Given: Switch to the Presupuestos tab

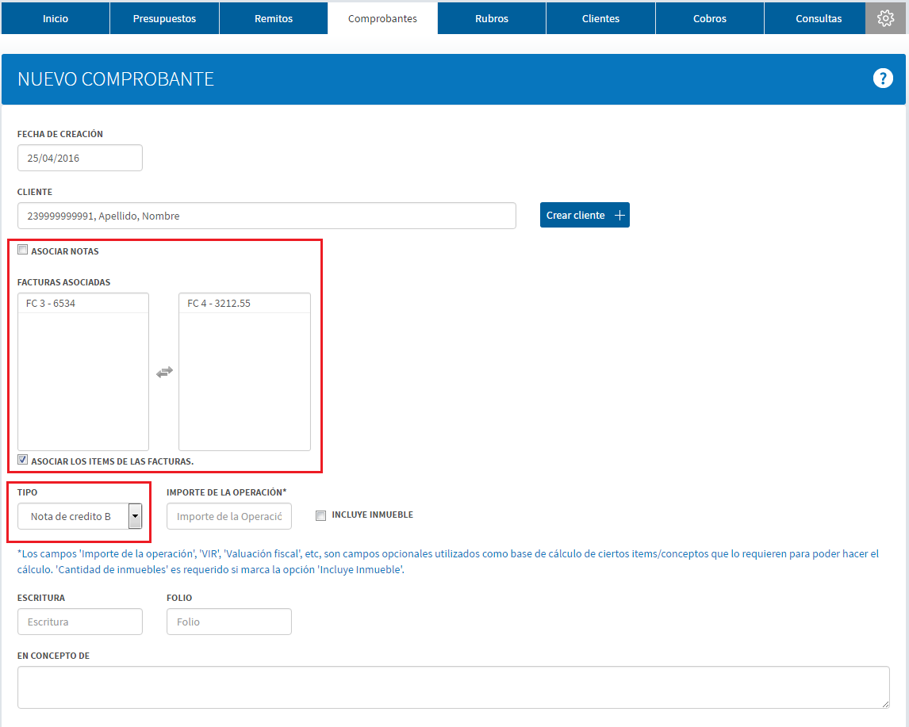Looking at the screenshot, I should click(165, 18).
